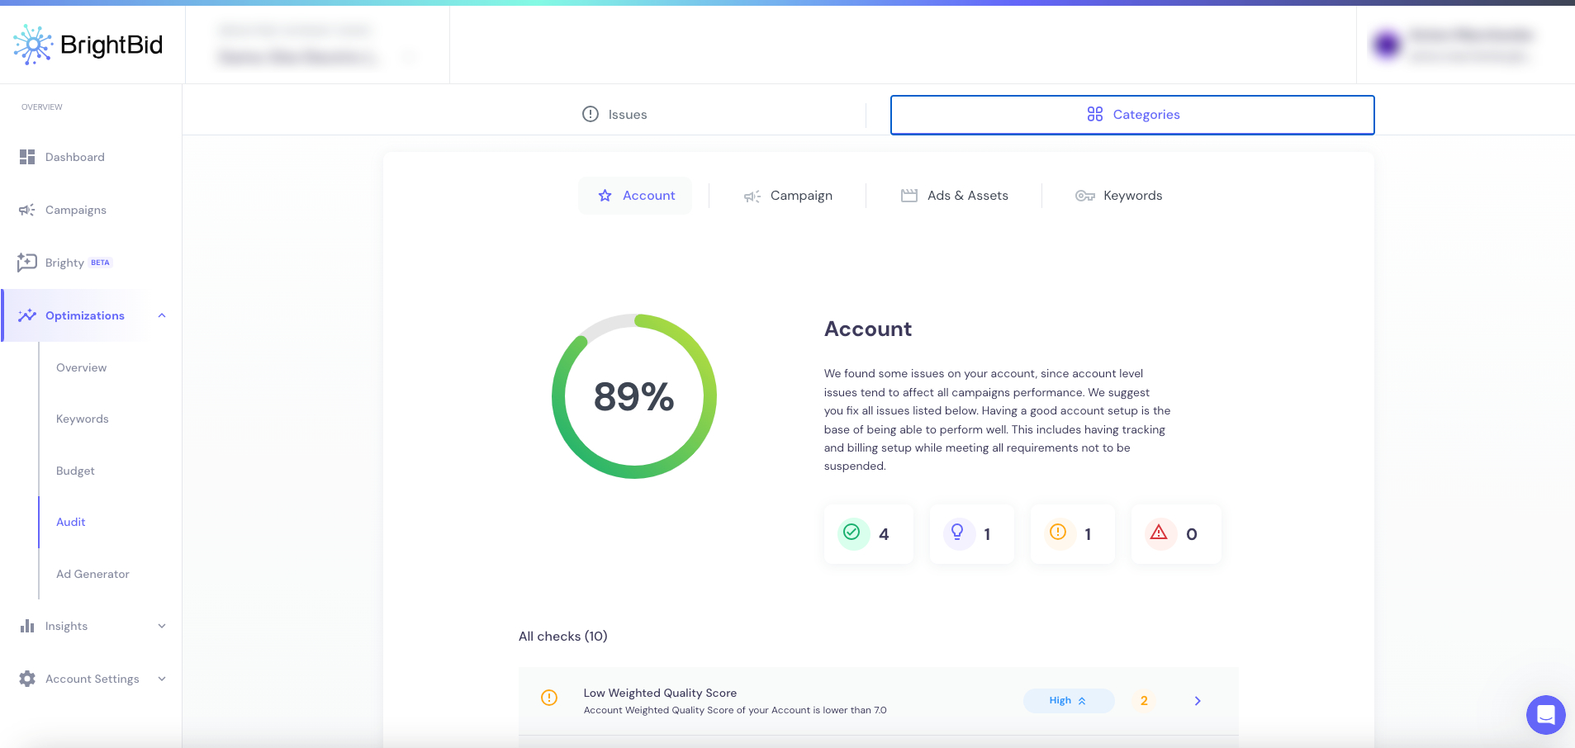The width and height of the screenshot is (1575, 748).
Task: Open the Budget submenu item
Action: pyautogui.click(x=75, y=471)
